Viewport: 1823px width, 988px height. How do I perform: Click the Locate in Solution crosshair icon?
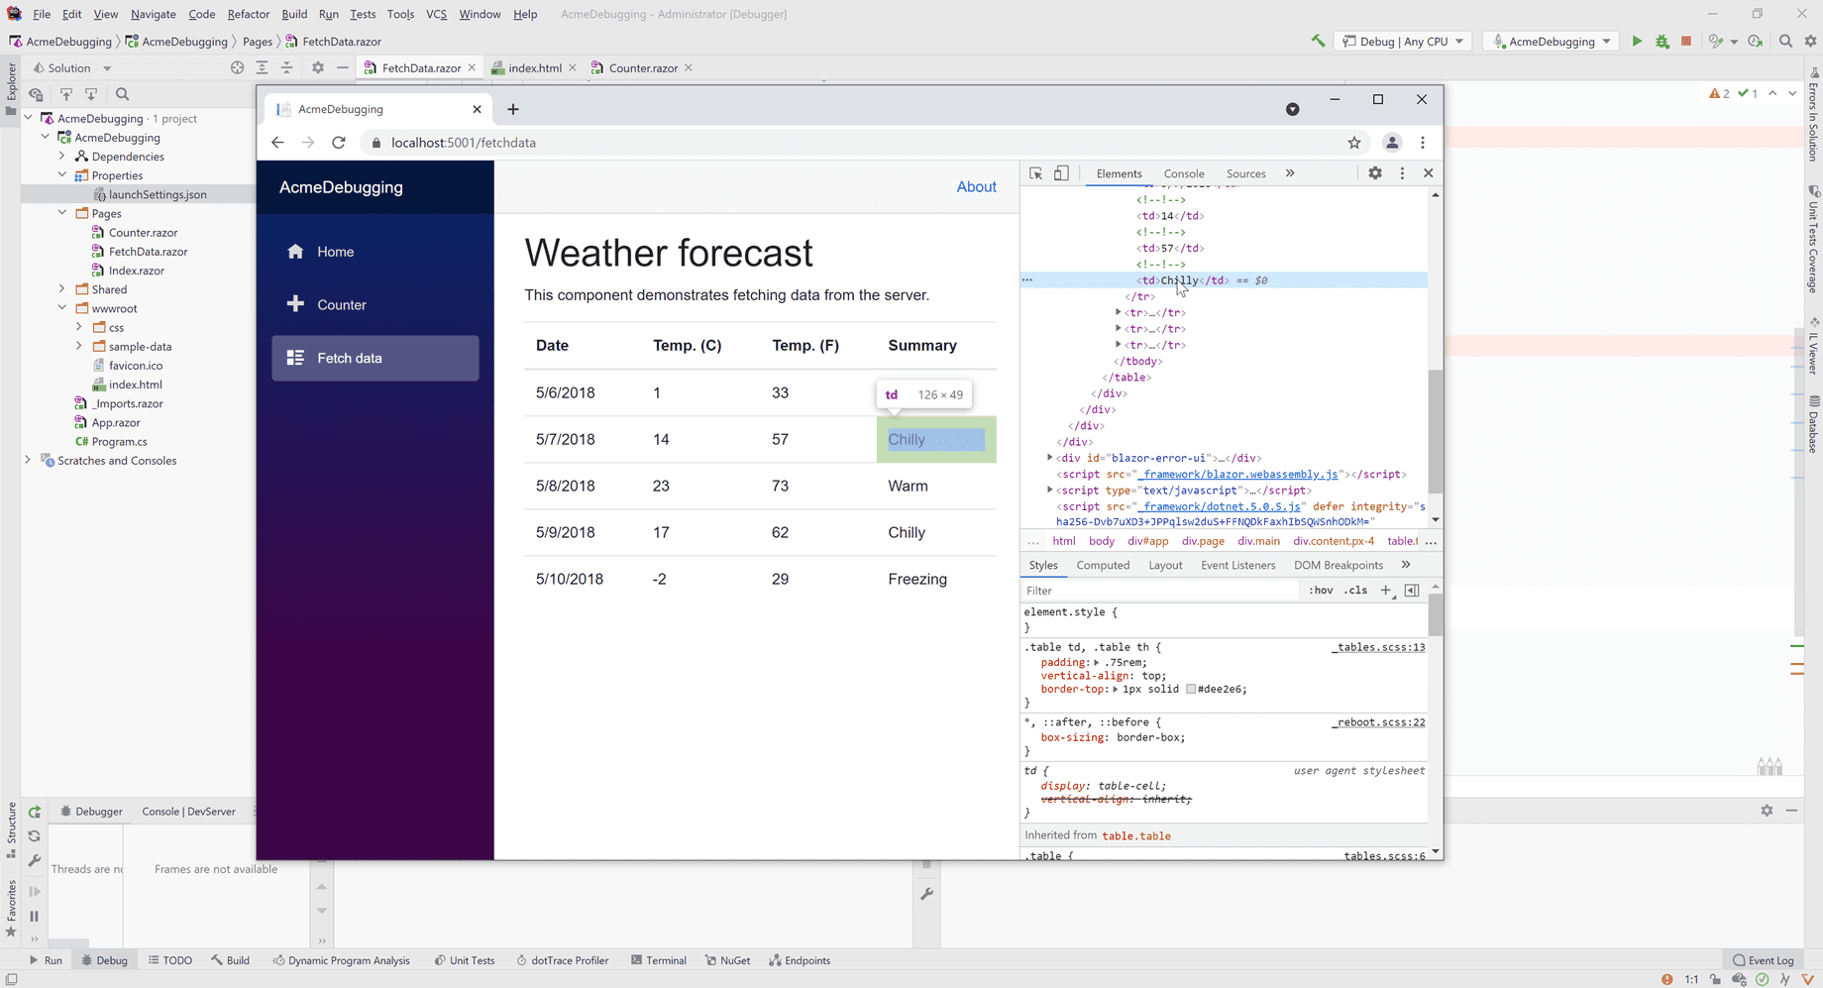[x=237, y=67]
